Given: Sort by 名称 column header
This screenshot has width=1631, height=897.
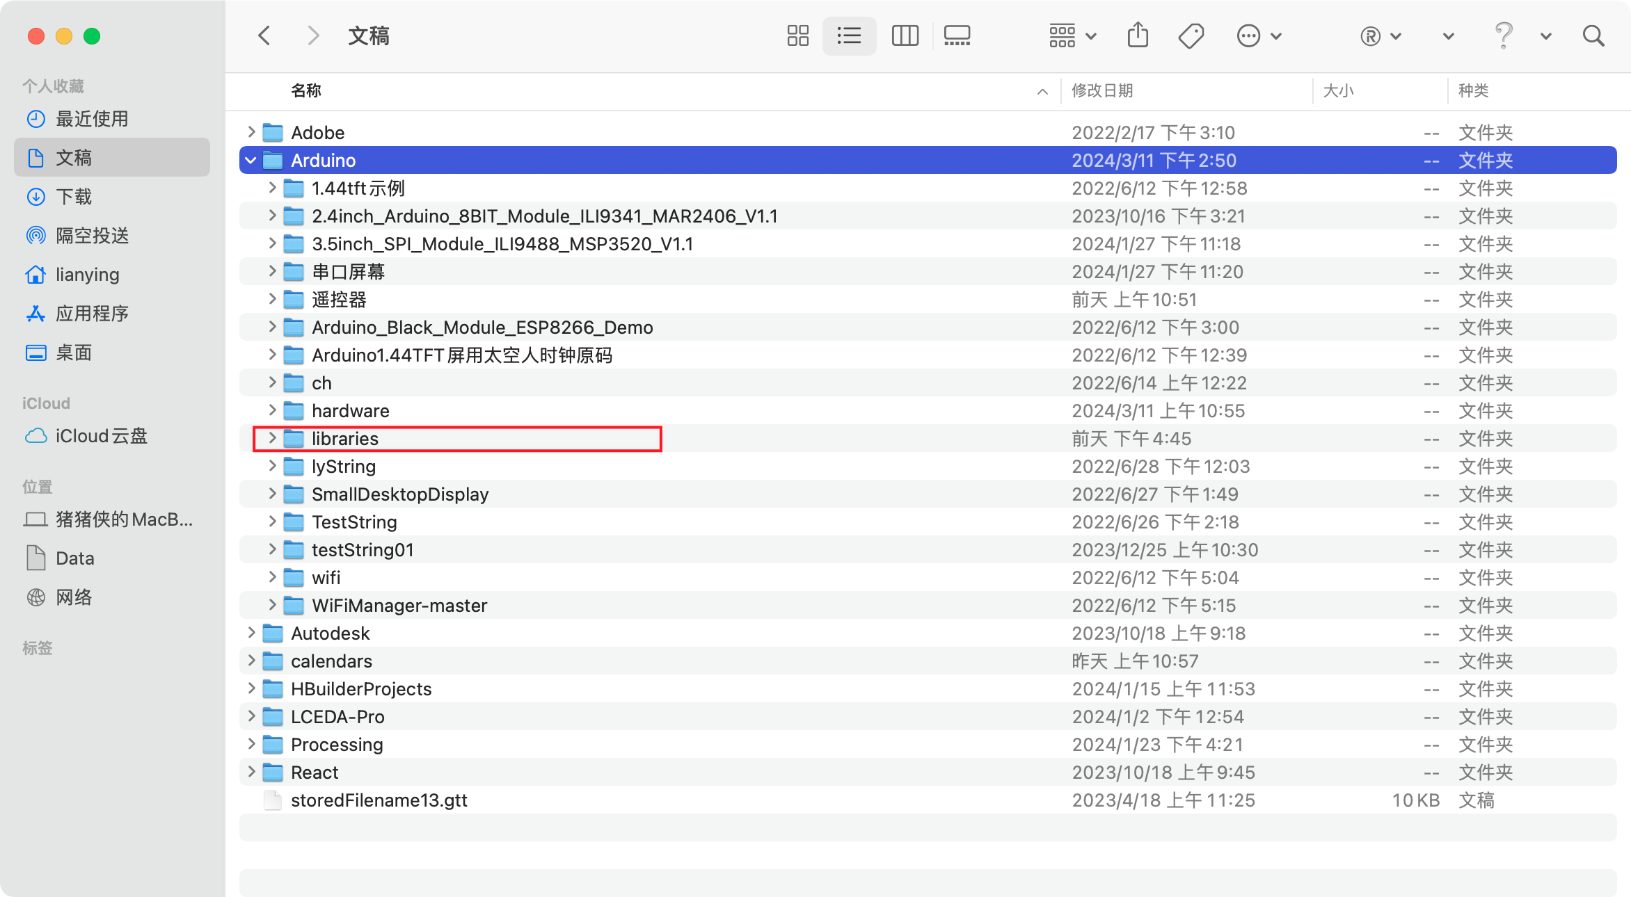Looking at the screenshot, I should tap(306, 90).
